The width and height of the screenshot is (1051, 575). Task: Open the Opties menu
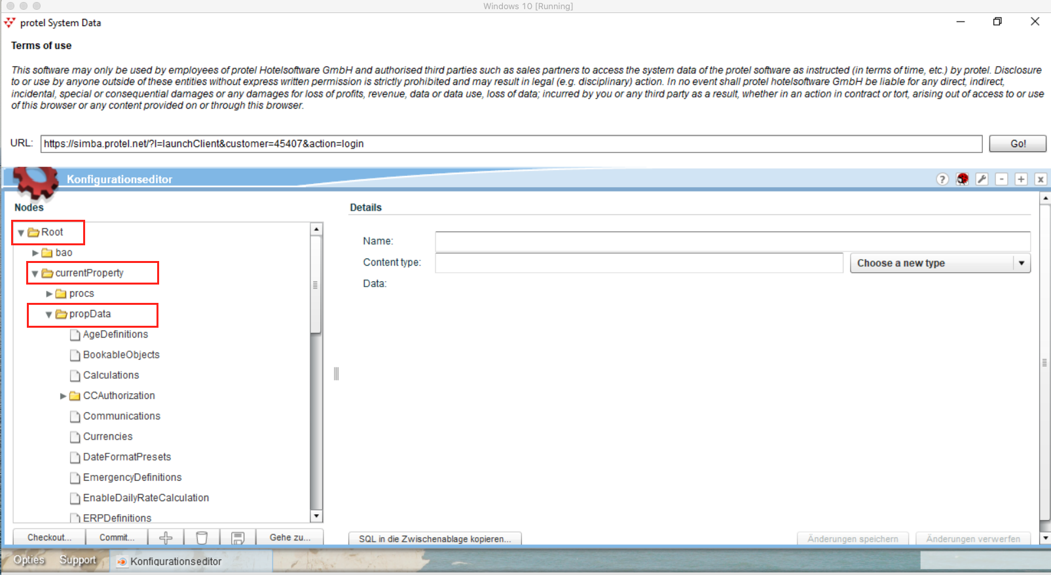(29, 560)
